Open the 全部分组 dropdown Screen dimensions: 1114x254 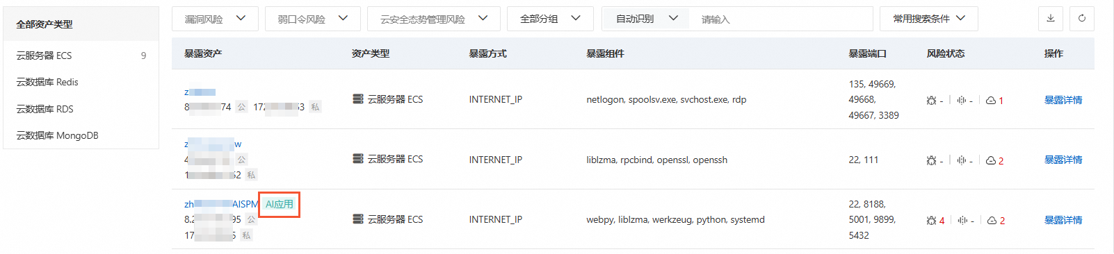(550, 19)
